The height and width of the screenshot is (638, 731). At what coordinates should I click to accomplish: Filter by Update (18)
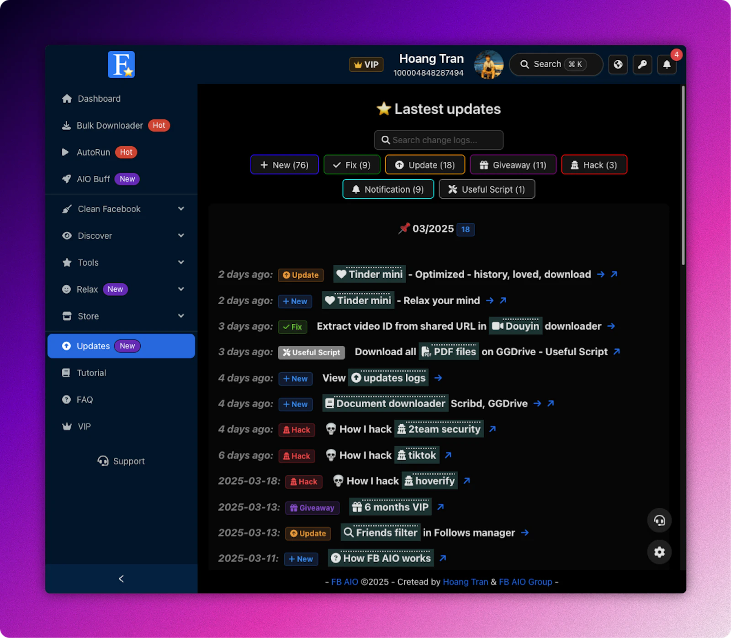click(425, 165)
